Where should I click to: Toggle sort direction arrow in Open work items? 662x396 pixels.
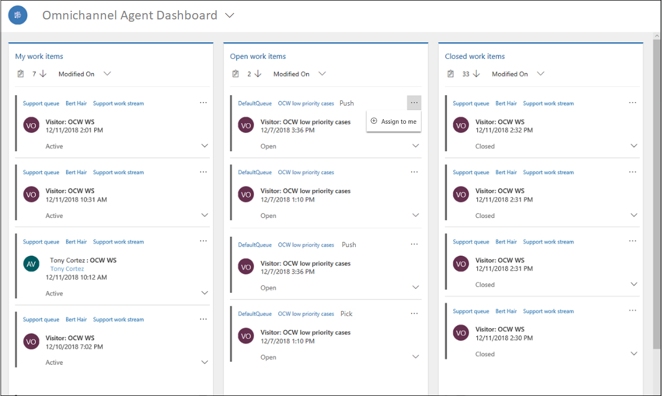click(258, 74)
